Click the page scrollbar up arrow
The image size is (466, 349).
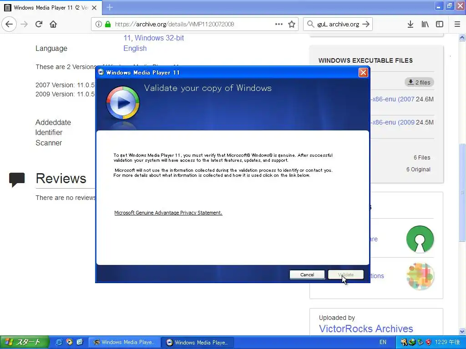(x=462, y=37)
